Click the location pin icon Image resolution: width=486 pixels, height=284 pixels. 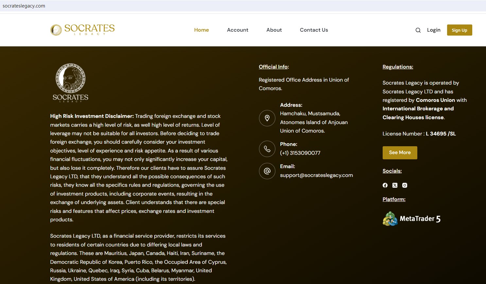[x=267, y=118]
